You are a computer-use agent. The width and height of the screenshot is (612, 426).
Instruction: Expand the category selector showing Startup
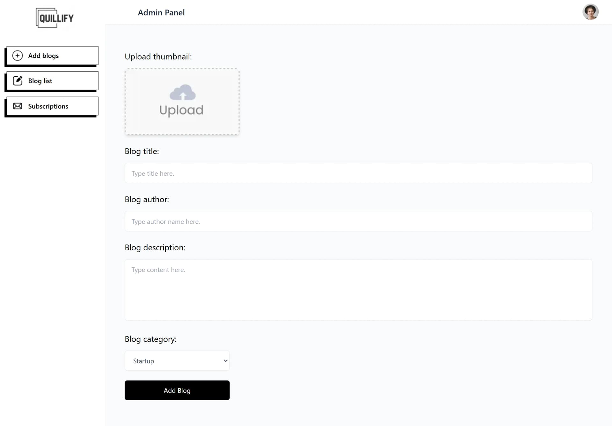(x=177, y=361)
